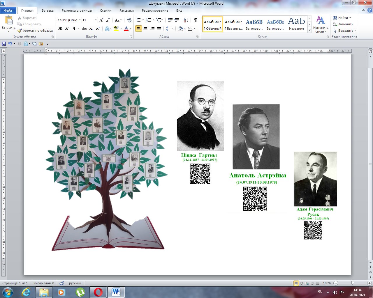Open the Файл tab
The image size is (373, 298).
click(8, 10)
